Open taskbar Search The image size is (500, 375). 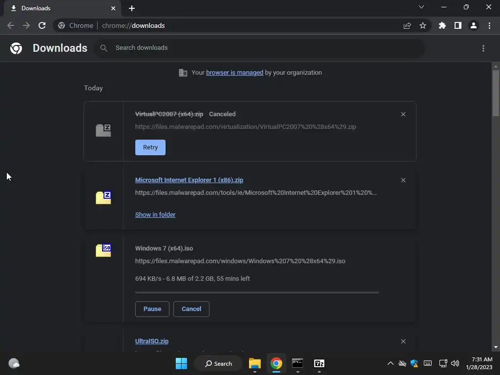pyautogui.click(x=218, y=363)
